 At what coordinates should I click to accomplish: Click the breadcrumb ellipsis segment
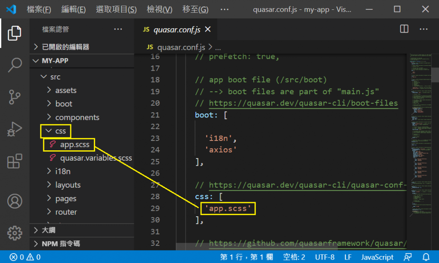pos(218,48)
